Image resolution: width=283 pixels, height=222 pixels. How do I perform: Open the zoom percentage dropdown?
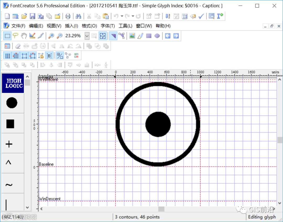(87, 36)
